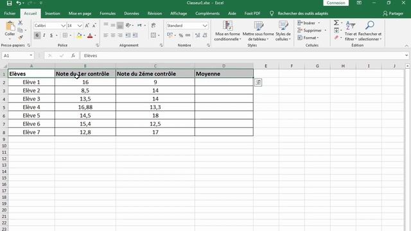Expand Mettre sous forme de tableau menu
Image resolution: width=411 pixels, height=231 pixels.
258,31
